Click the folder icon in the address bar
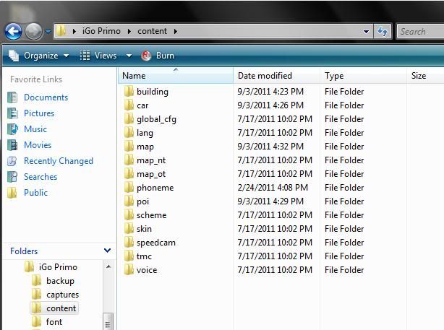This screenshot has height=330, width=444. tap(61, 31)
